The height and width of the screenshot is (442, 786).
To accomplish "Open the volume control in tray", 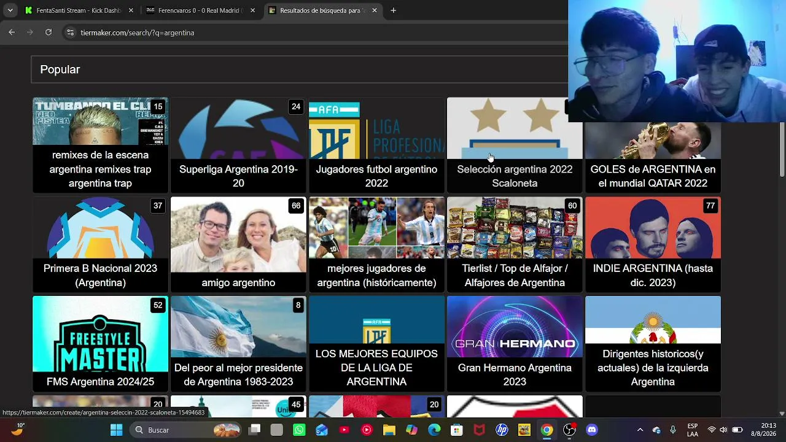I will click(724, 430).
